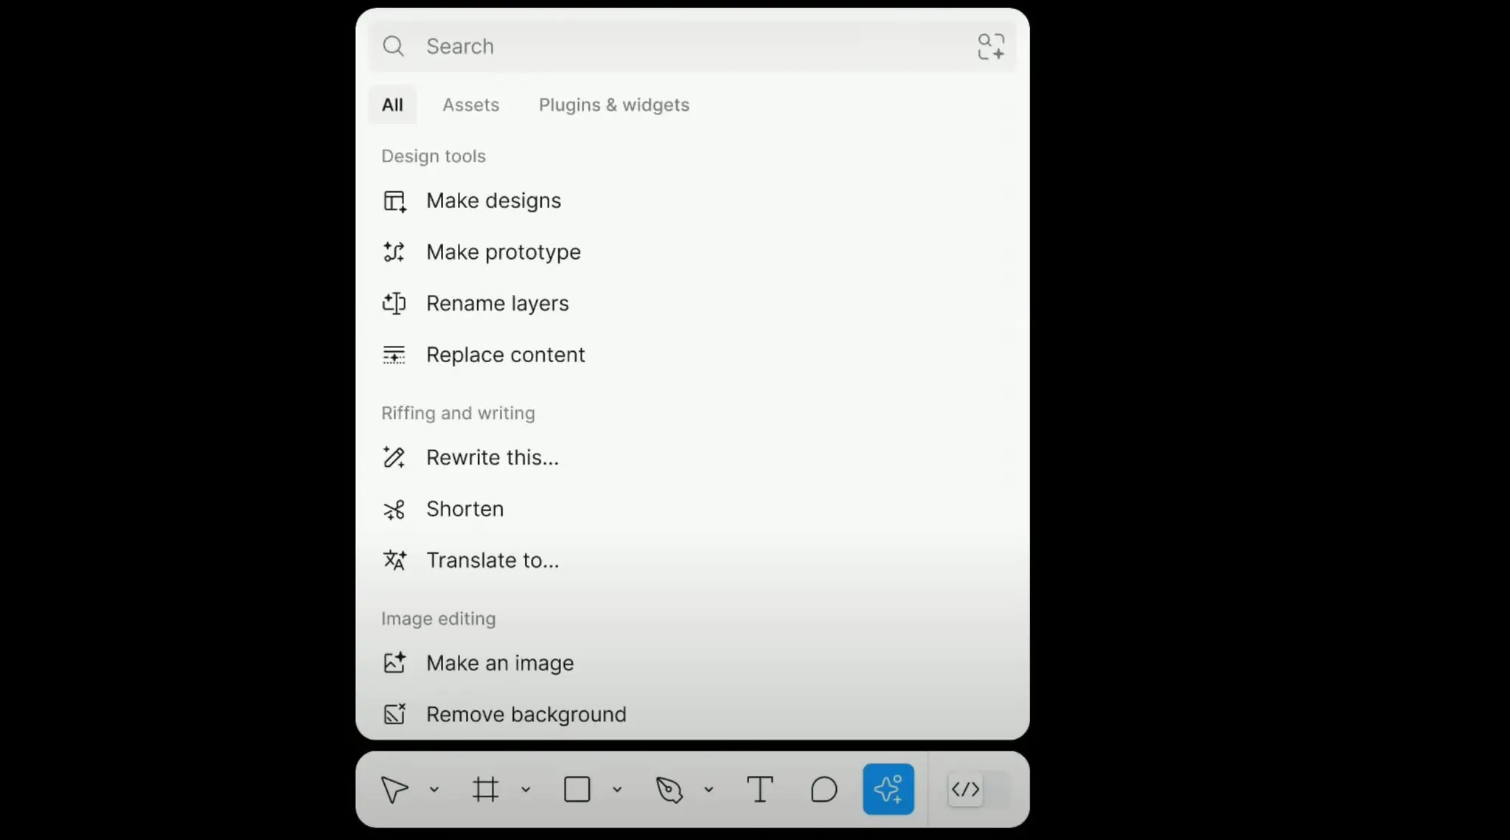Open Plugins & widgets tab
This screenshot has height=840, width=1510.
point(613,105)
